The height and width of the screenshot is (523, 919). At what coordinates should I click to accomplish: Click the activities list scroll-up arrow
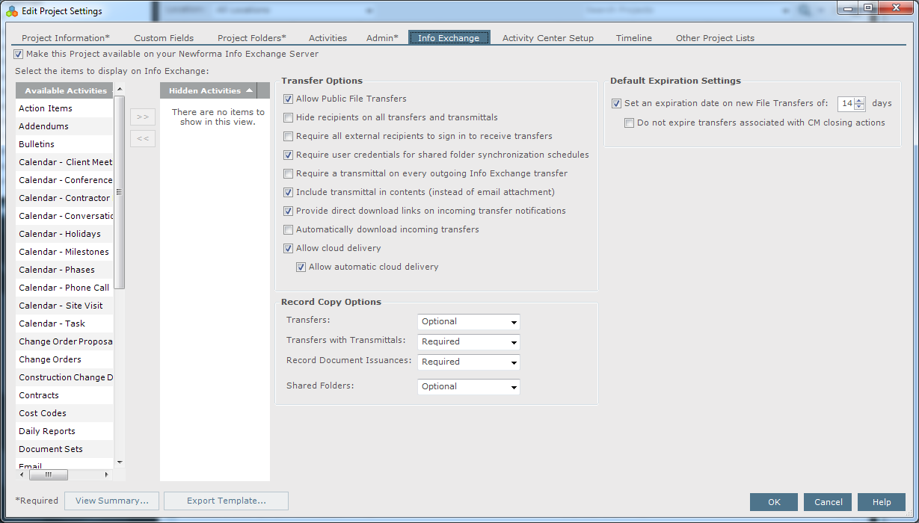[120, 88]
